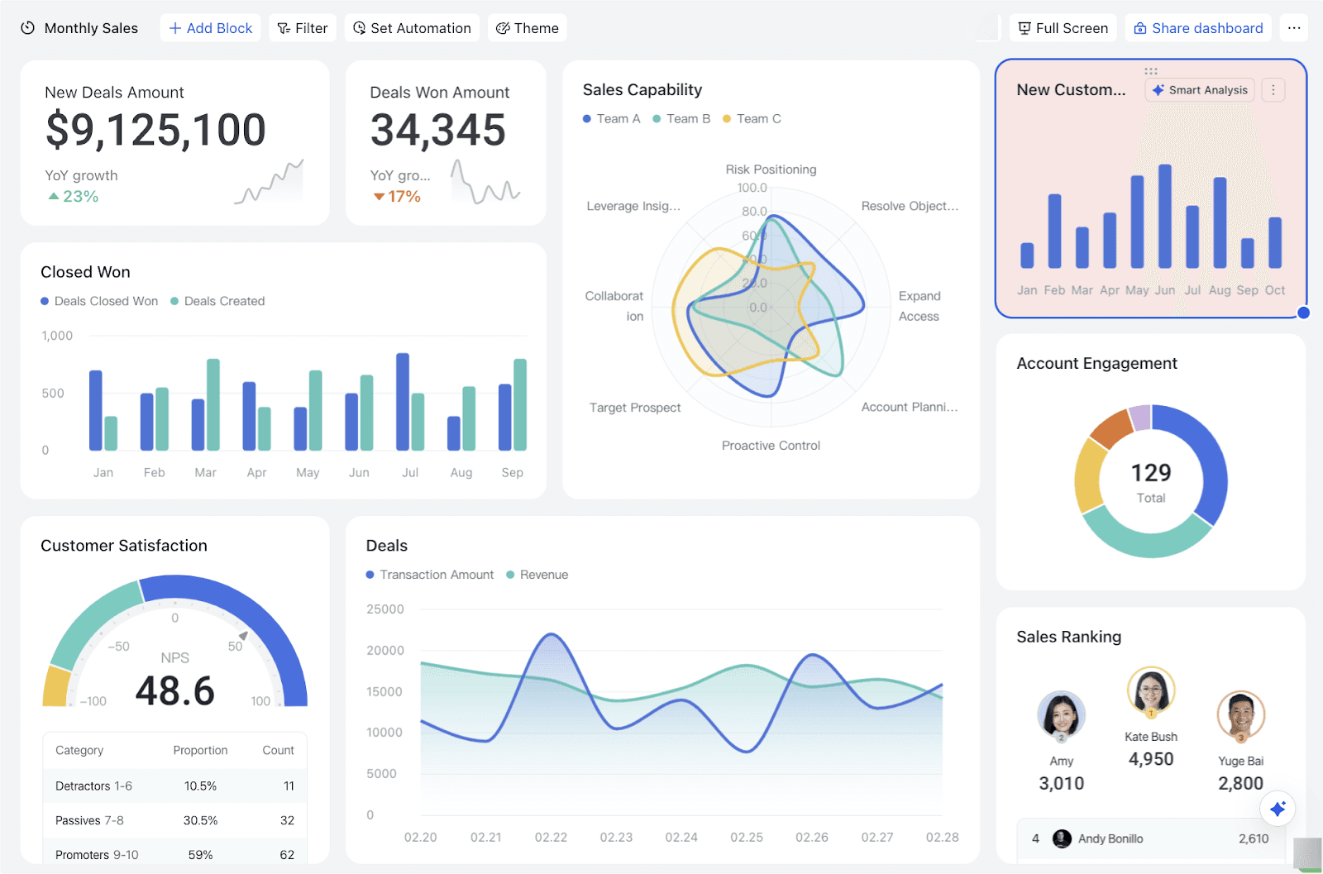1323x874 pixels.
Task: Click the Monthly Sales clock icon
Action: click(28, 28)
